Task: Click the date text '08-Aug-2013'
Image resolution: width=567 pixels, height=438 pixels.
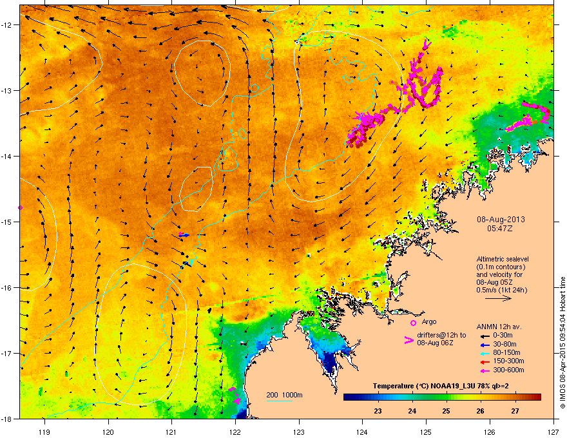Action: (x=501, y=220)
